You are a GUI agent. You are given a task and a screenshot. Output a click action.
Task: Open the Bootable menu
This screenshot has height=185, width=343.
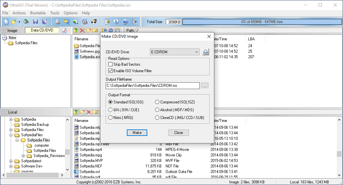click(38, 13)
